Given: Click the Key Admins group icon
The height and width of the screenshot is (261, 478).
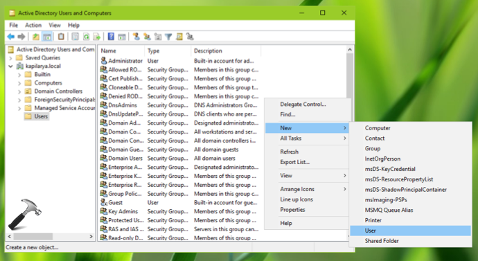Looking at the screenshot, I should (104, 211).
